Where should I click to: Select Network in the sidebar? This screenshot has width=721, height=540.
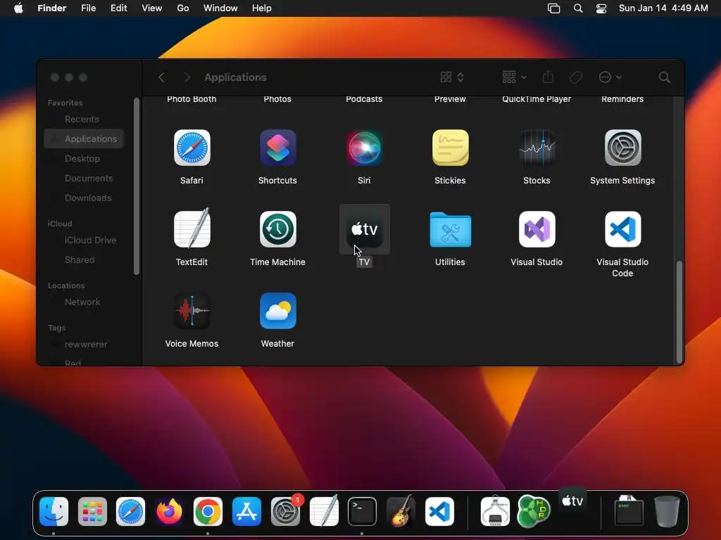click(x=84, y=302)
